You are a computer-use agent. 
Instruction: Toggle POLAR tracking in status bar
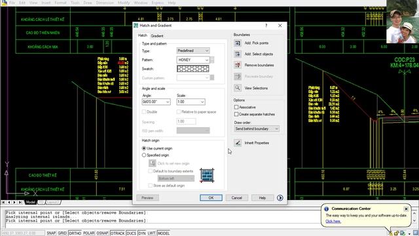[89, 233]
